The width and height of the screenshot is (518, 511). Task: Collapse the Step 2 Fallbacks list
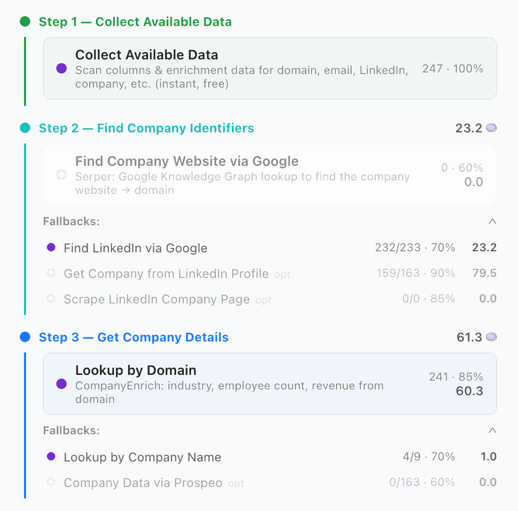pyautogui.click(x=492, y=222)
